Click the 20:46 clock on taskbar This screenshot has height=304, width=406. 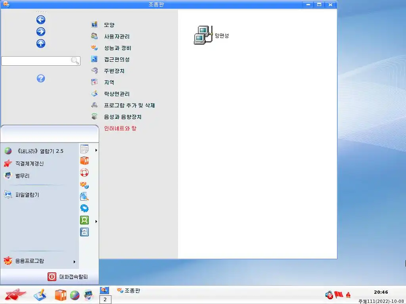[381, 292]
